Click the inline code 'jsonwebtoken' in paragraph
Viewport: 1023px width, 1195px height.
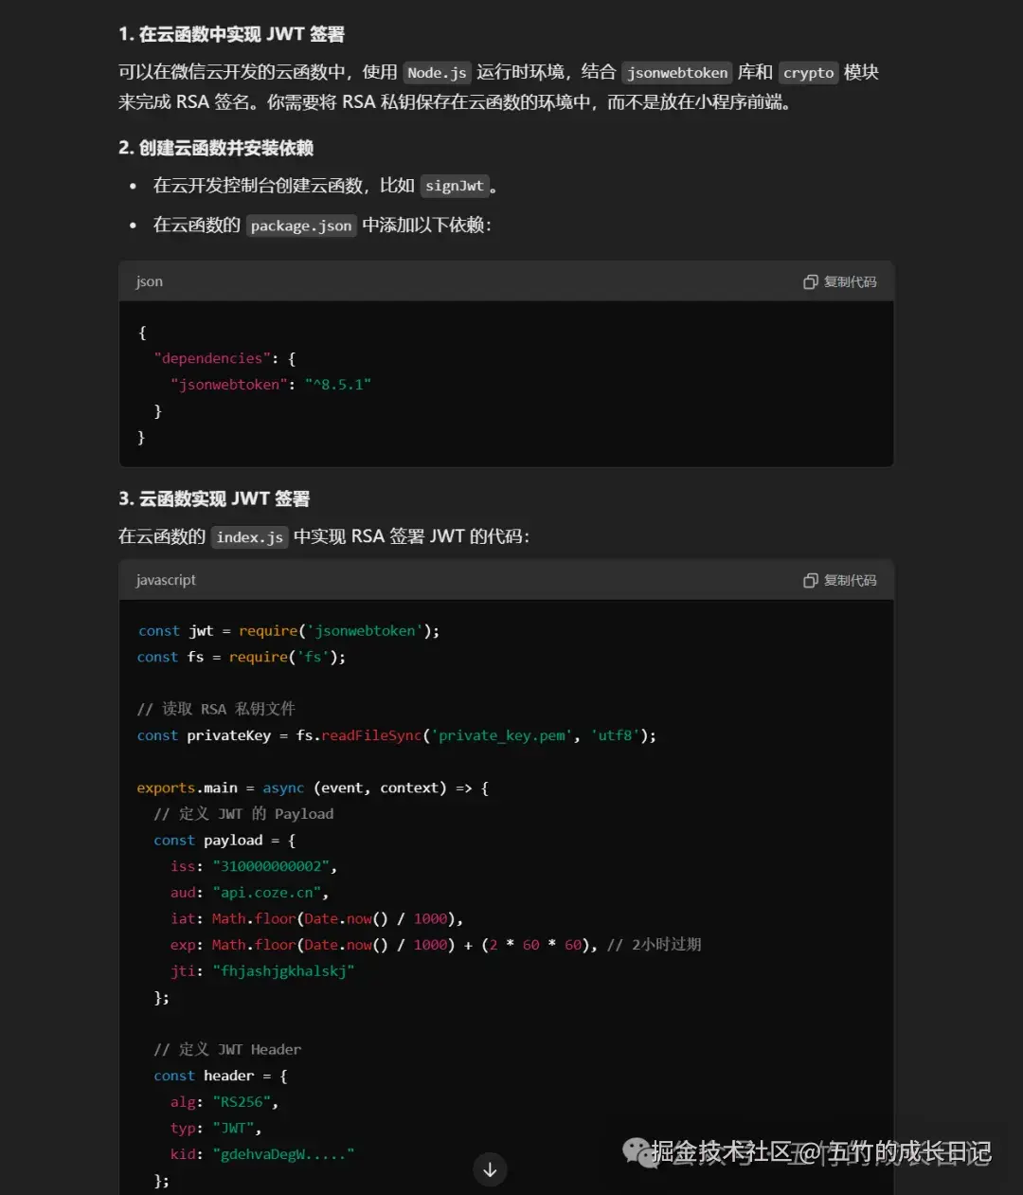(x=677, y=73)
